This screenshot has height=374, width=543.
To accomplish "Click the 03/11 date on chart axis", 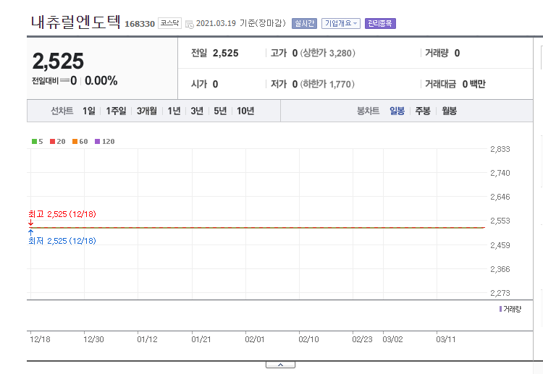I will coord(446,339).
